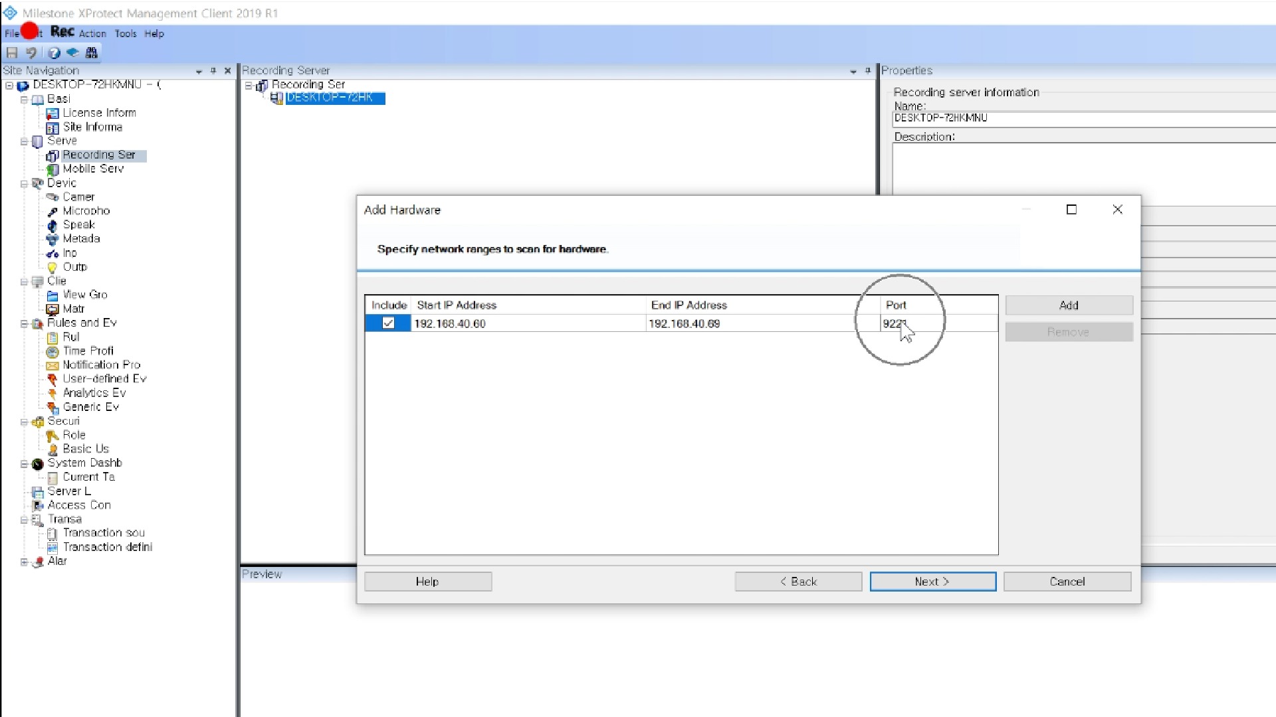Screen dimensions: 1276x717
Task: Click the Time Profiles clock icon
Action: [x=53, y=351]
